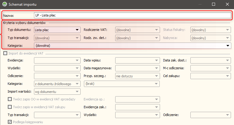Expand the Status fiskalny dropdown

click(x=228, y=30)
